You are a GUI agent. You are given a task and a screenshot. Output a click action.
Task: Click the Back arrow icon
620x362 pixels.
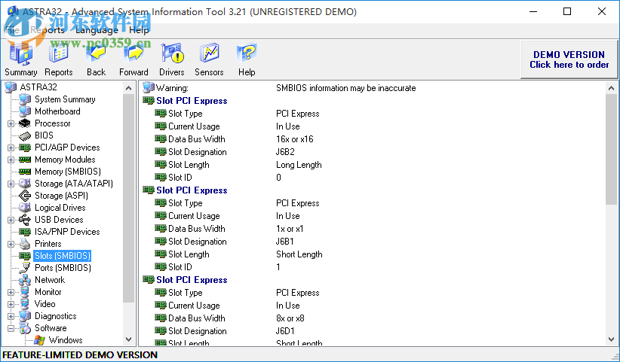tap(96, 55)
